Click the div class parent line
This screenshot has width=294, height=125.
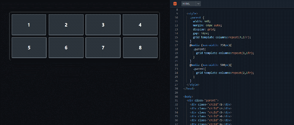[203, 101]
